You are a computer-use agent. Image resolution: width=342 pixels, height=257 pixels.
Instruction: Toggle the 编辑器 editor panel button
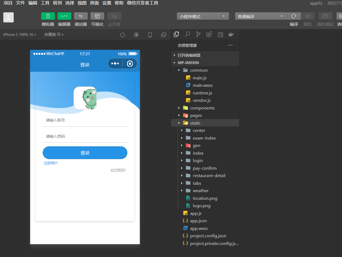64,16
